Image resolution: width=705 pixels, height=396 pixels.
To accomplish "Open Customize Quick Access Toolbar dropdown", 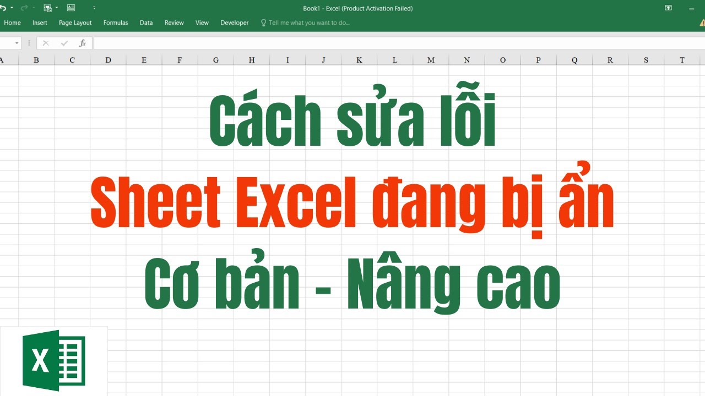I will (x=94, y=8).
